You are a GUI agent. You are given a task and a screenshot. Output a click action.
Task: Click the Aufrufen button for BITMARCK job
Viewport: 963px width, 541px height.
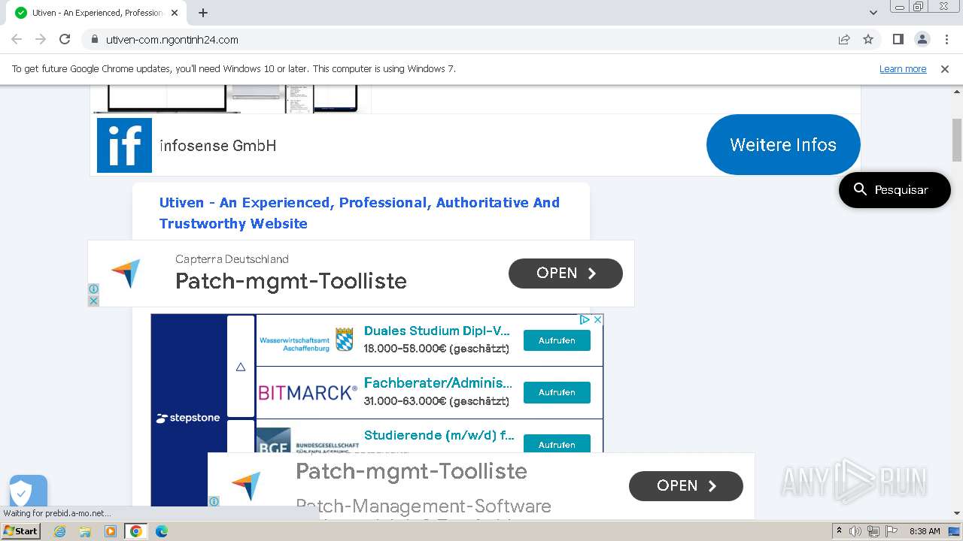557,392
